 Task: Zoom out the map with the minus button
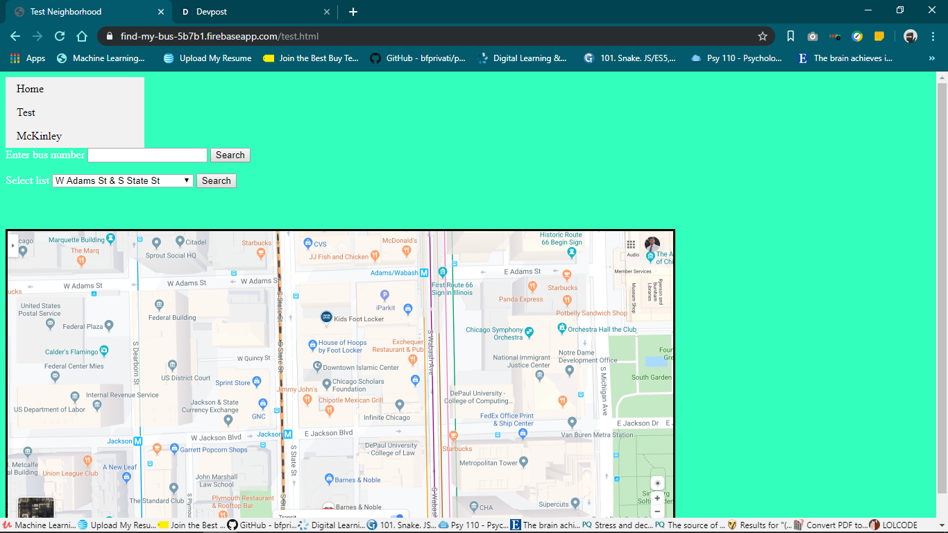[x=657, y=511]
